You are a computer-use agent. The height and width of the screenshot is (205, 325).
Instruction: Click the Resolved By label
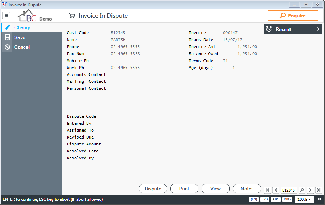point(80,158)
